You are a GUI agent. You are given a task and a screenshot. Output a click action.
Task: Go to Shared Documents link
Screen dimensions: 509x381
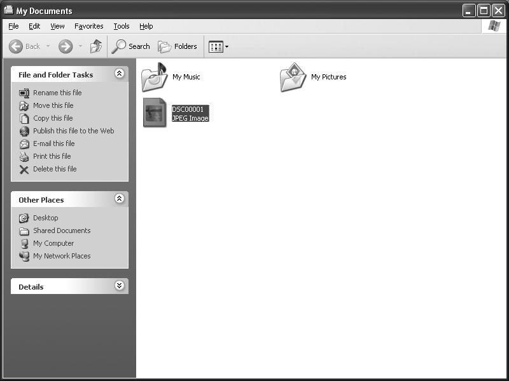coord(62,231)
